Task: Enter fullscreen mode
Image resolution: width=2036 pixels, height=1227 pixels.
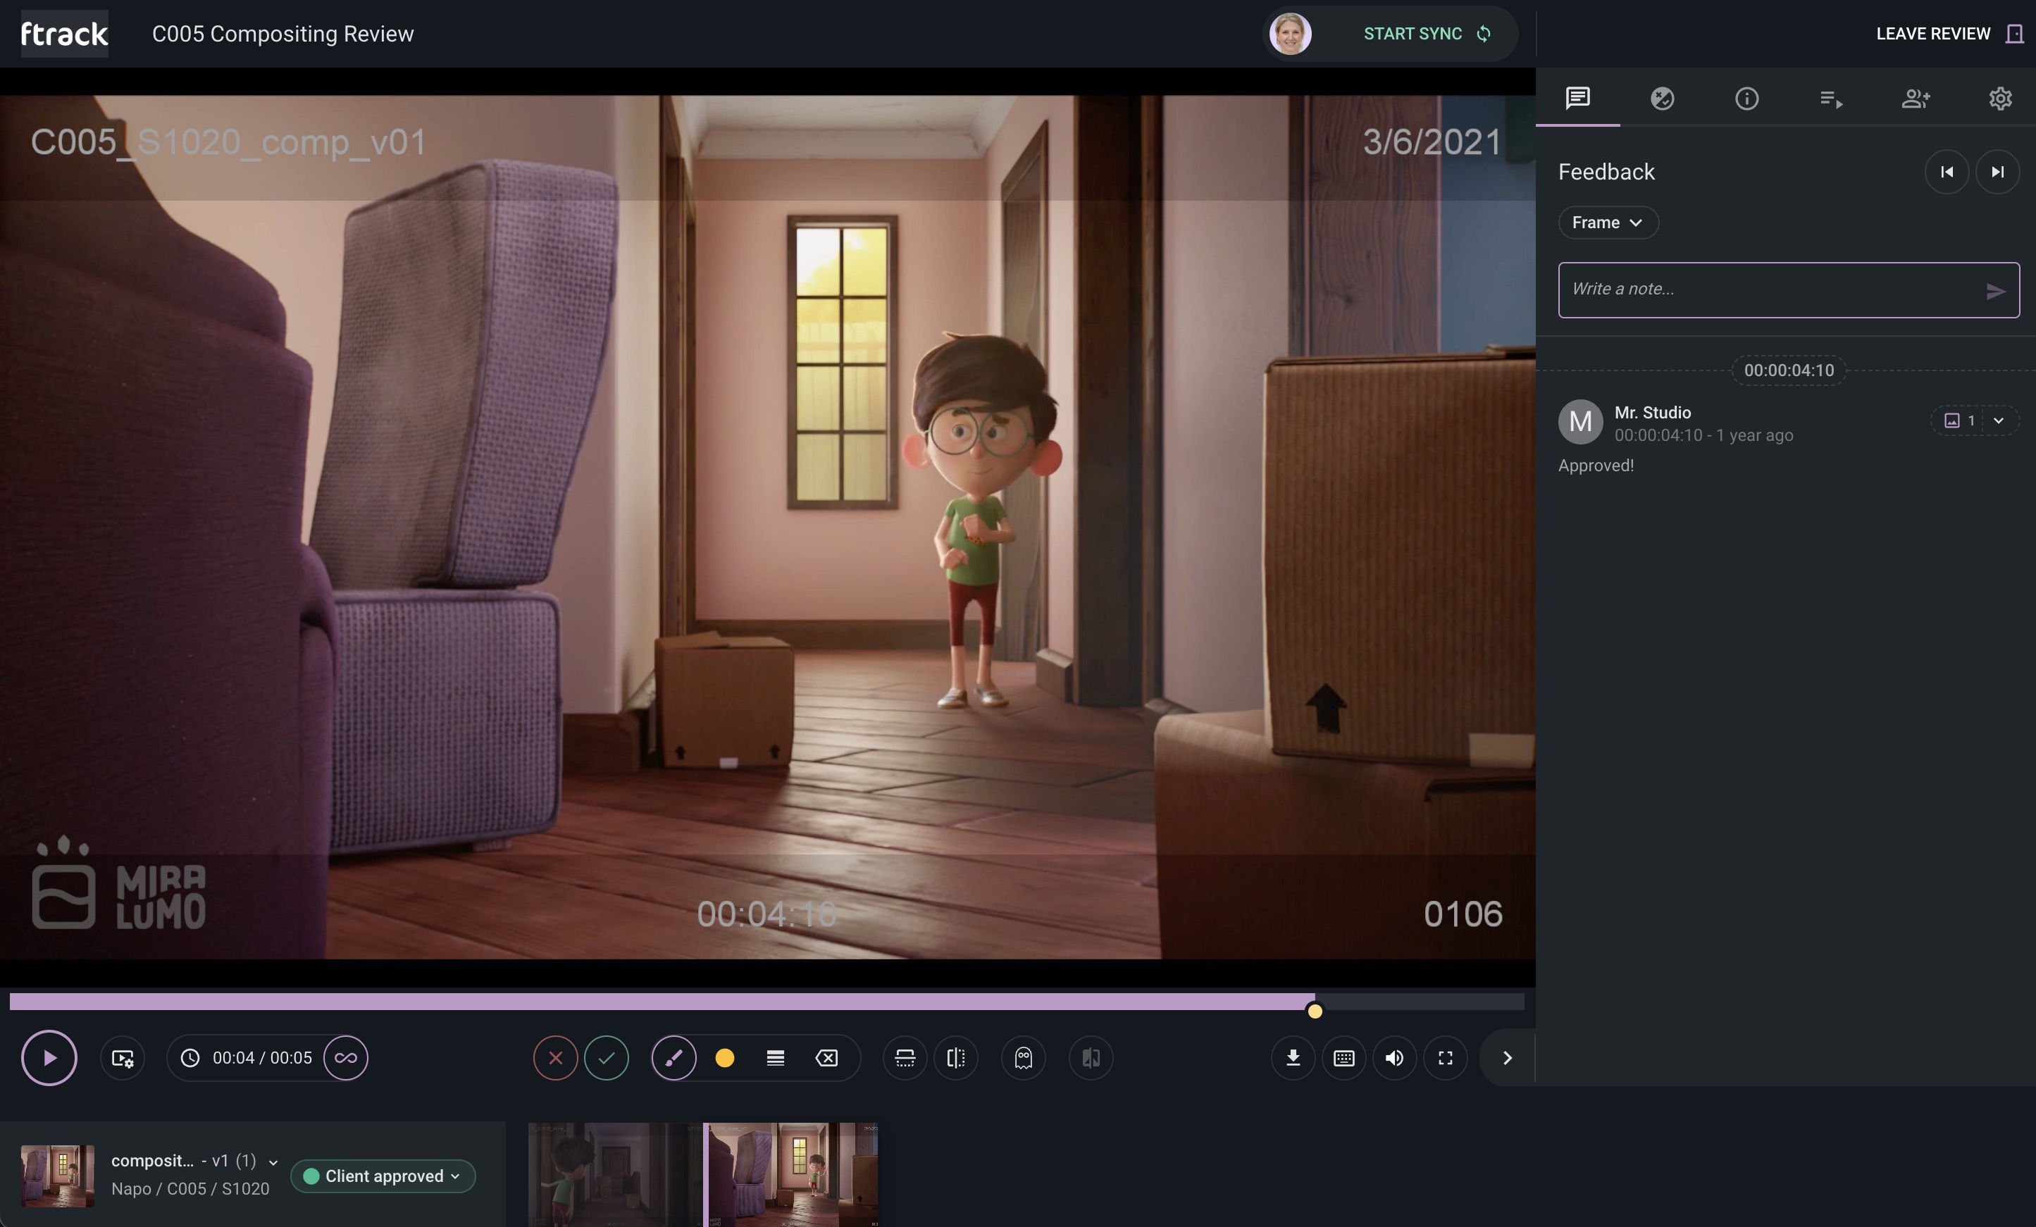Action: coord(1445,1058)
